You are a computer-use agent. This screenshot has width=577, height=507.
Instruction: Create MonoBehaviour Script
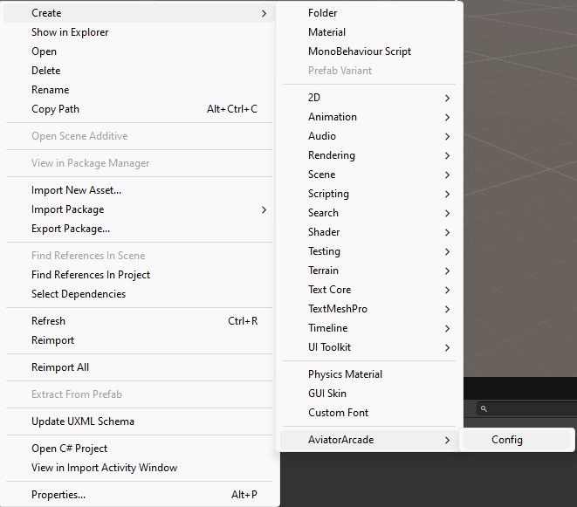[x=369, y=51]
